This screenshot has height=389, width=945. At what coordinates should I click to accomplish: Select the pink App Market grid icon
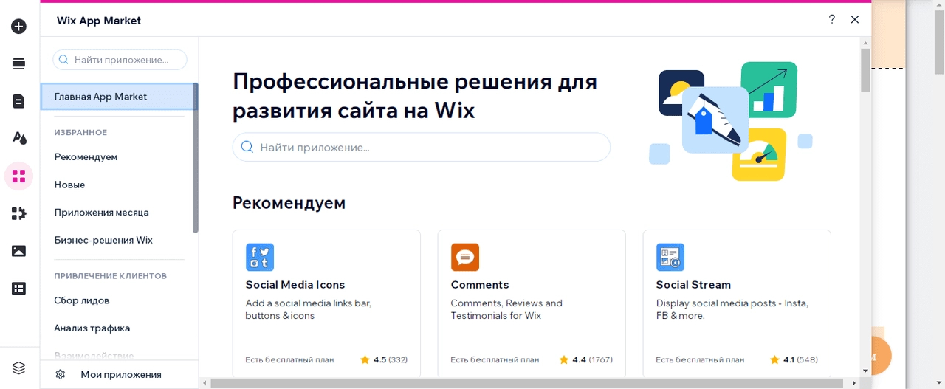[18, 176]
